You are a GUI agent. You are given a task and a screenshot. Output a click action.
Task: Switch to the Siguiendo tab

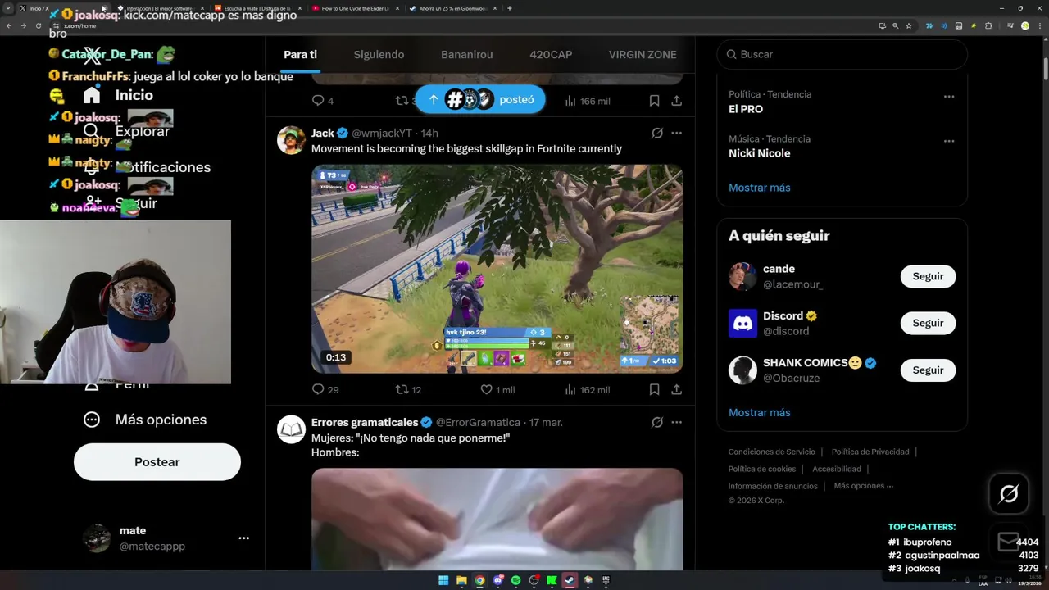pyautogui.click(x=379, y=55)
